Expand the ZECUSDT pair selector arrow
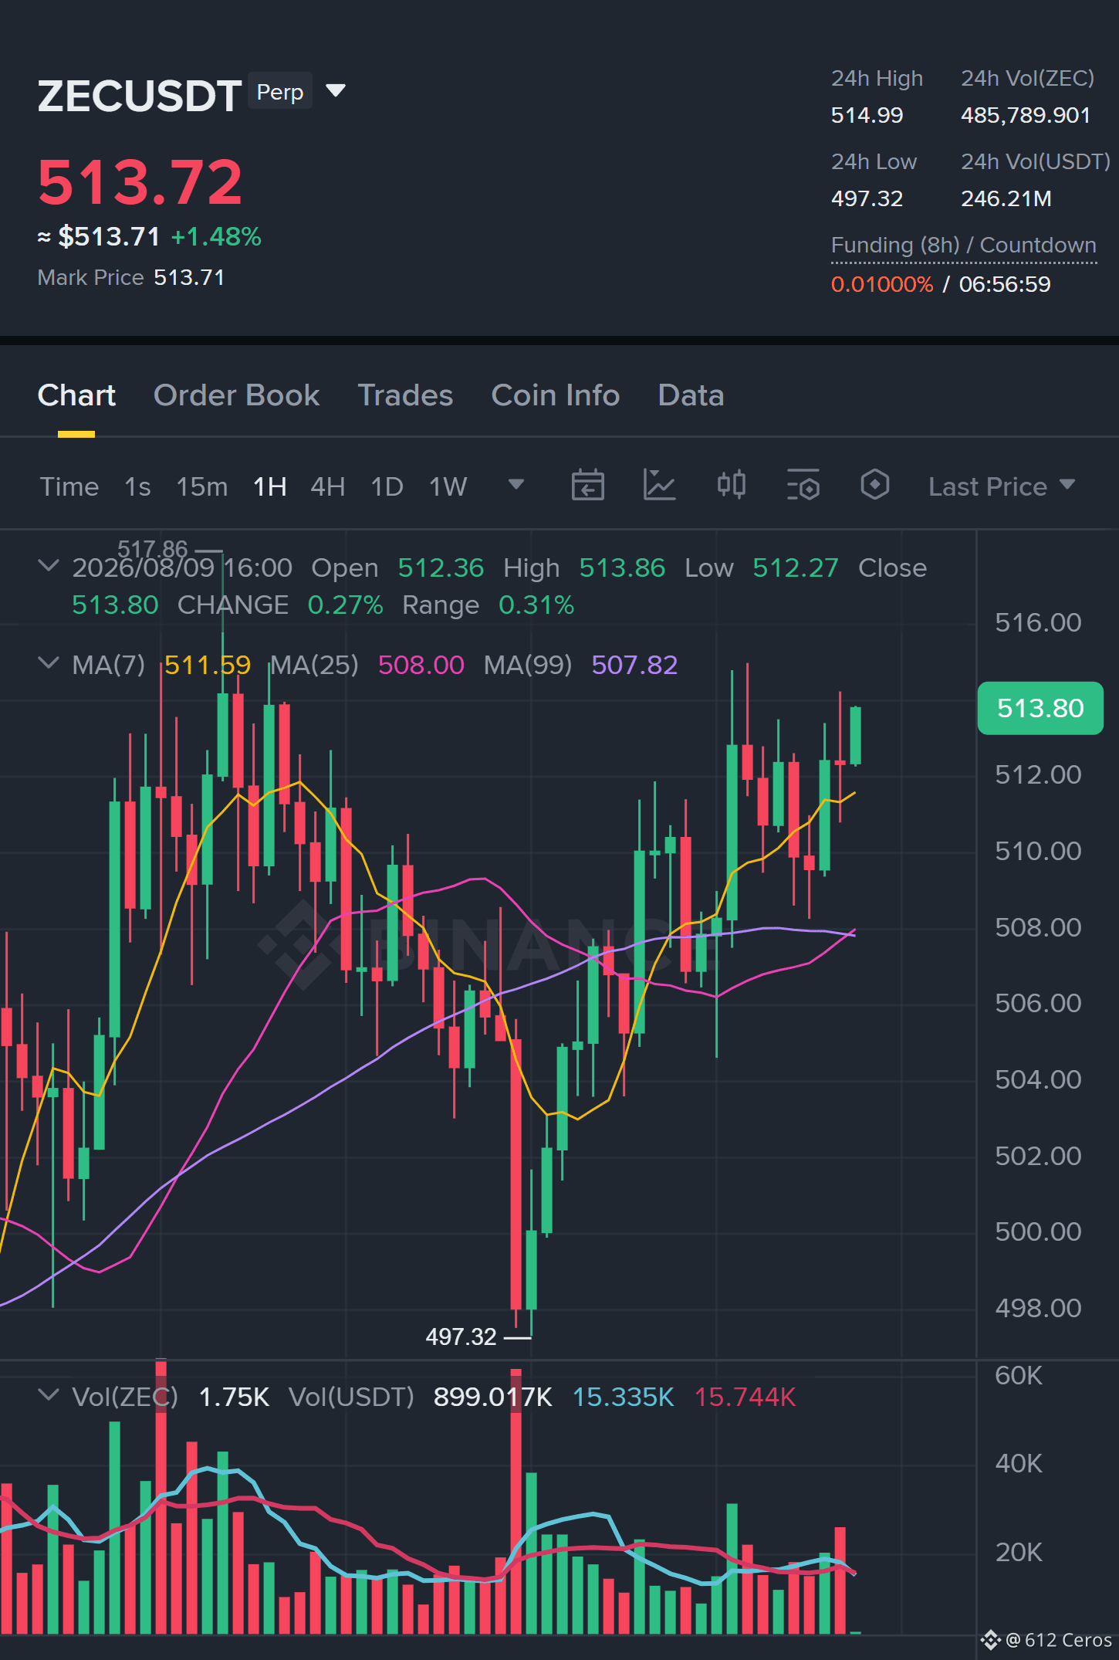The height and width of the screenshot is (1660, 1119). coord(336,91)
